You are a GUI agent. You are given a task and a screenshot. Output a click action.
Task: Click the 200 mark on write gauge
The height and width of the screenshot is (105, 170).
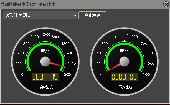(99, 53)
